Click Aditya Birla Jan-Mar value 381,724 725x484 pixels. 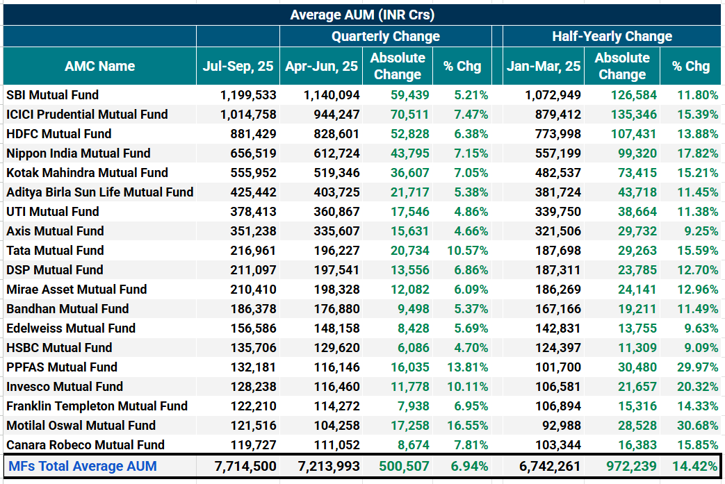pyautogui.click(x=558, y=192)
